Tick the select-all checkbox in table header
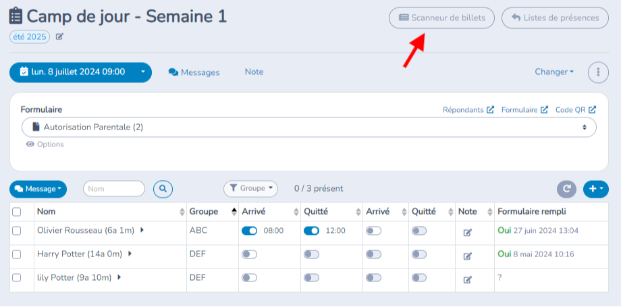Image resolution: width=621 pixels, height=307 pixels. pyautogui.click(x=17, y=212)
